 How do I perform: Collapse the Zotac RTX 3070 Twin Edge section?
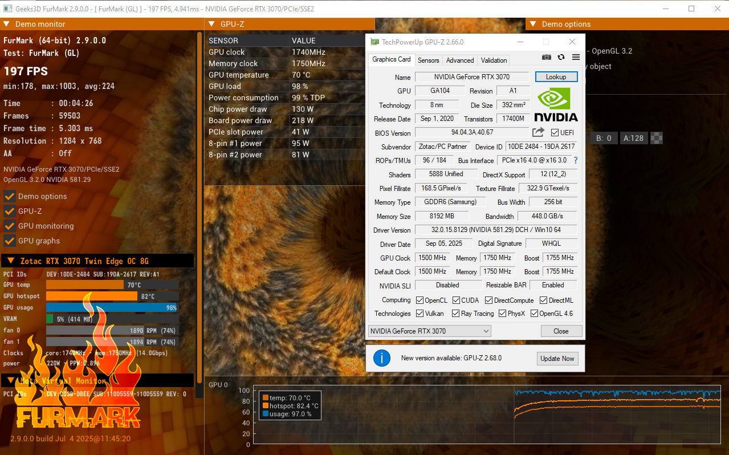pos(11,261)
